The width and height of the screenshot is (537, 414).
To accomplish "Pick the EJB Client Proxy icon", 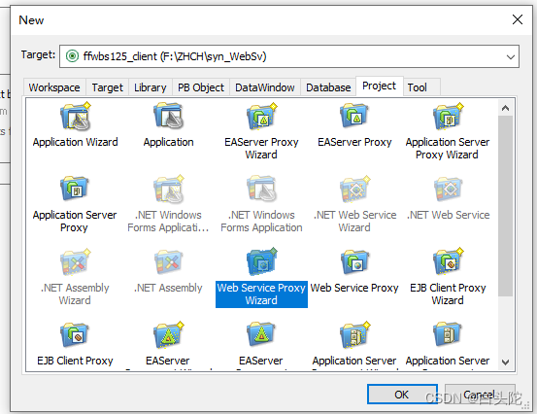I will click(x=75, y=335).
